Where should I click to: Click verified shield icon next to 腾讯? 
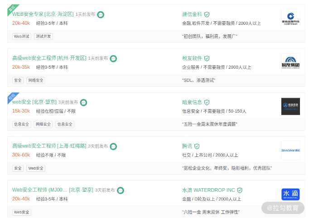click(197, 147)
